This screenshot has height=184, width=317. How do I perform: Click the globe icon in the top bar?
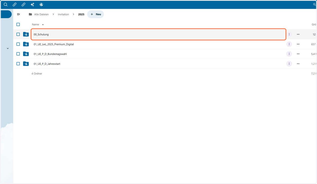point(41,4)
